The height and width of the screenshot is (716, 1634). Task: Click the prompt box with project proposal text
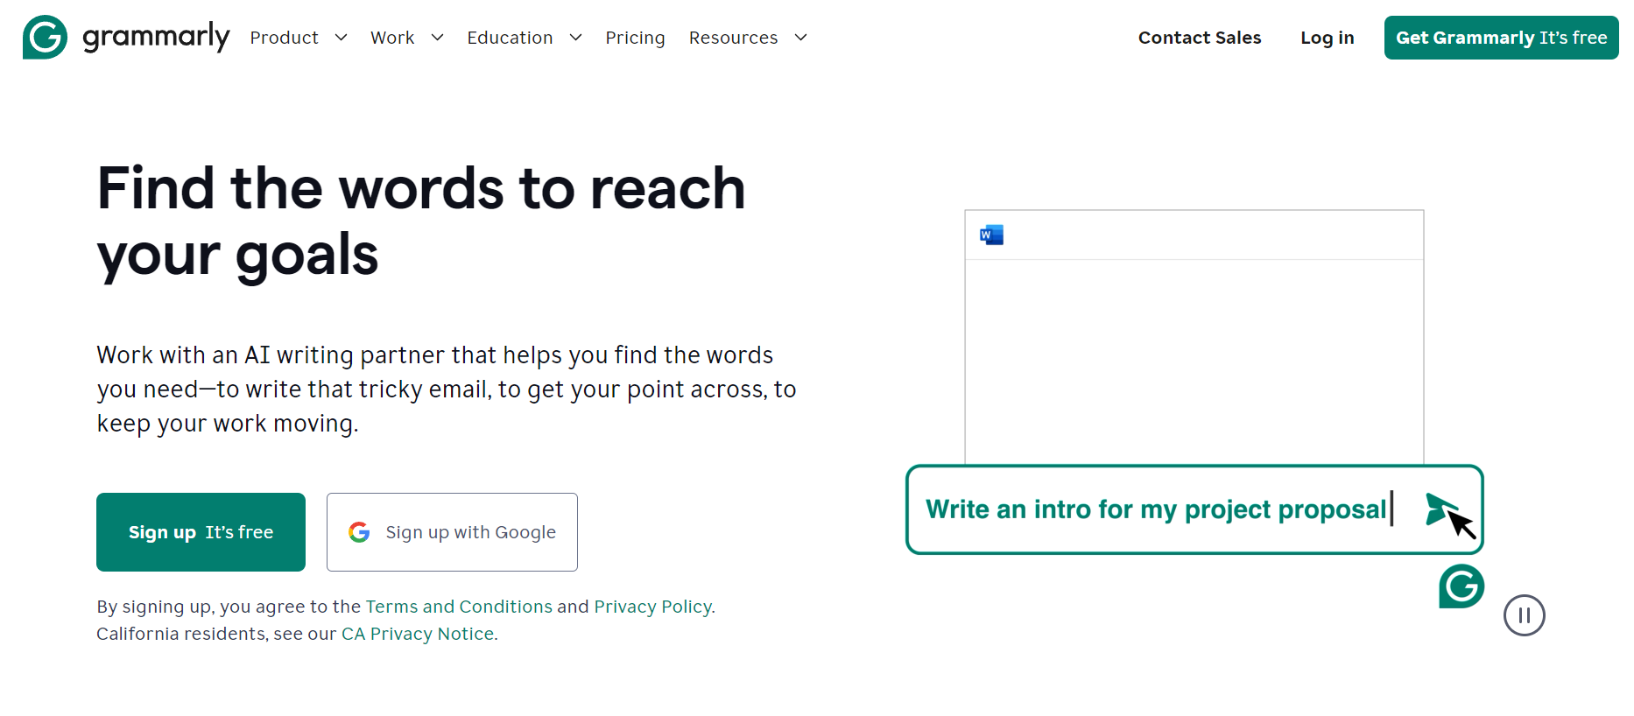(x=1194, y=509)
